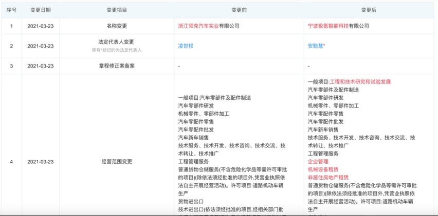Viewport: 438px width, 216px height.
Task: Click 工程管理服务 in the 变更前 column
Action: [x=193, y=162]
